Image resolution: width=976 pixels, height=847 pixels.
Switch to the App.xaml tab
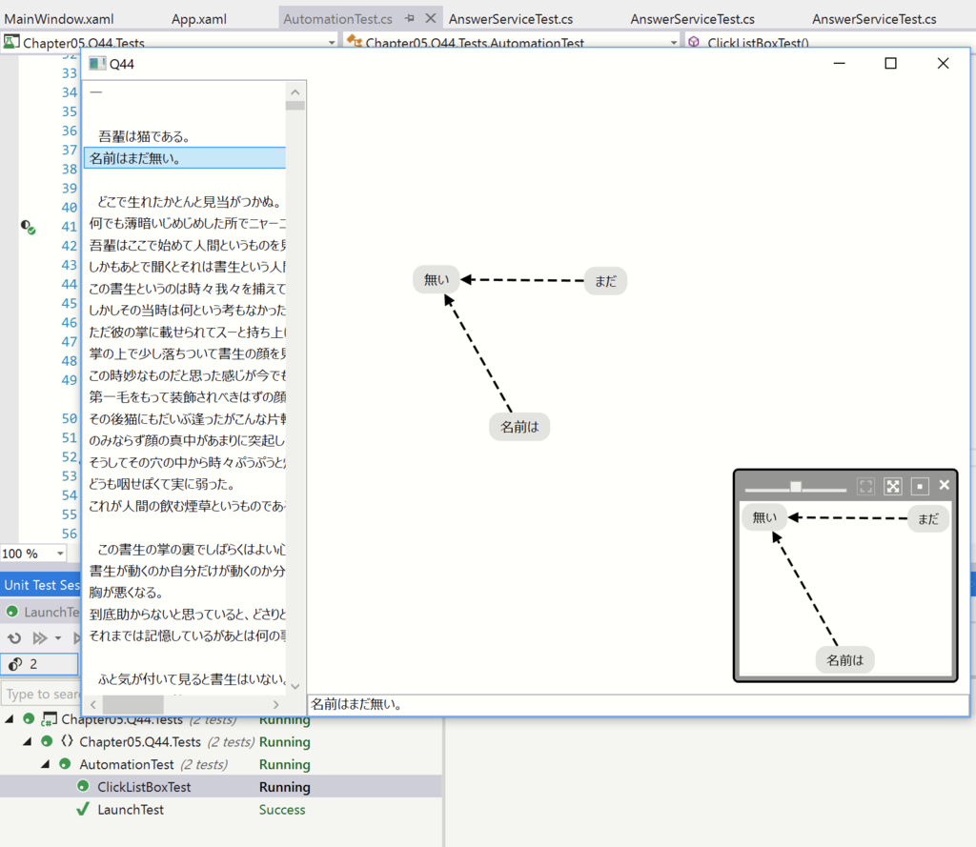pos(199,19)
